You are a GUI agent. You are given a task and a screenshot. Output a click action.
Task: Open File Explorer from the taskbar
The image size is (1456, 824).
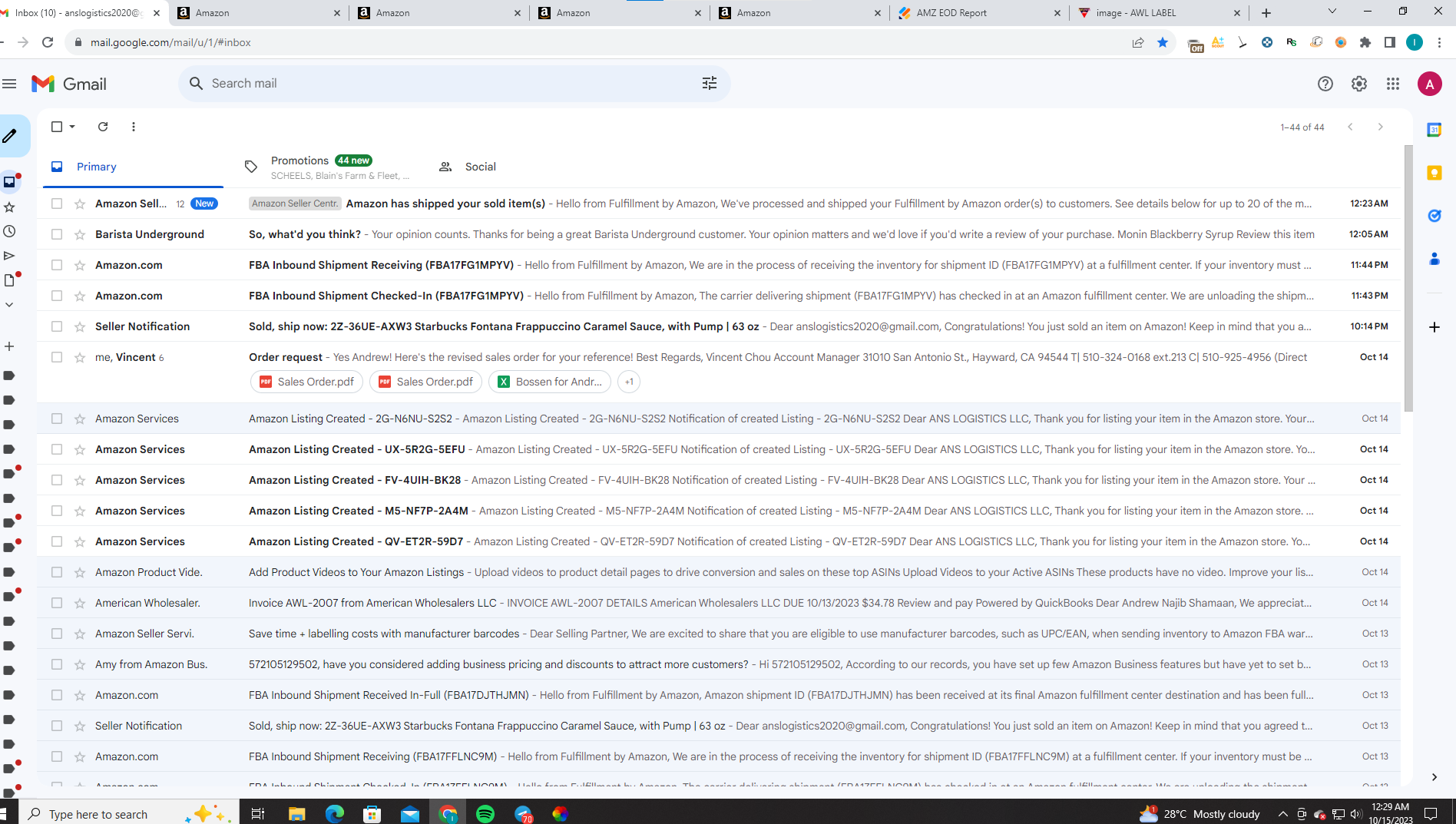tap(296, 814)
